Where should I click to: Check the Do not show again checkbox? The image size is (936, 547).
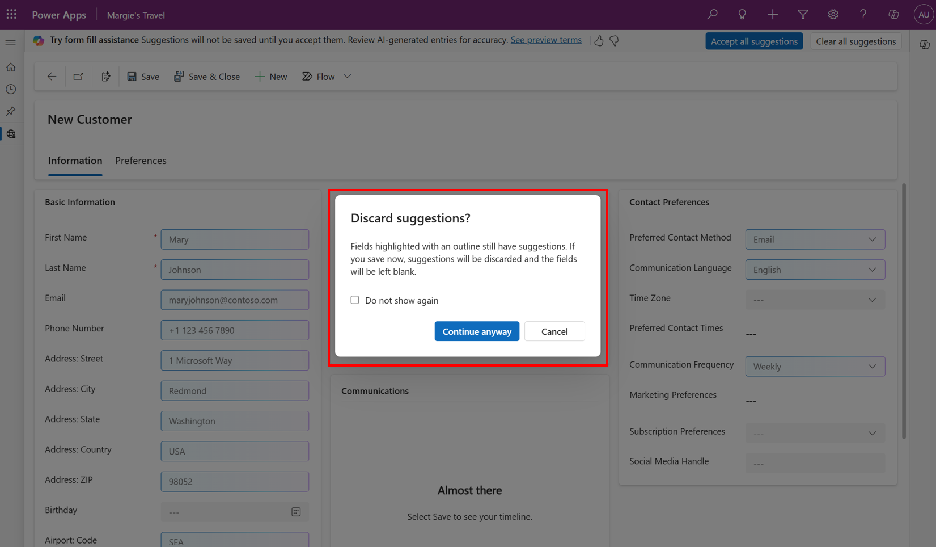(x=354, y=300)
